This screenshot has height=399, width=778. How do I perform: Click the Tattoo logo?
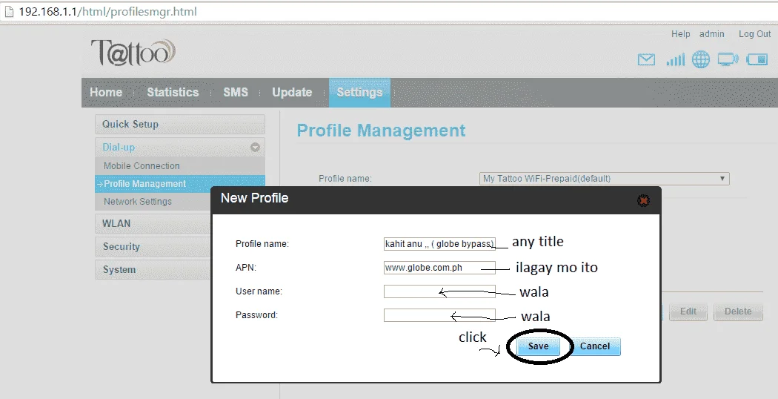[x=133, y=53]
